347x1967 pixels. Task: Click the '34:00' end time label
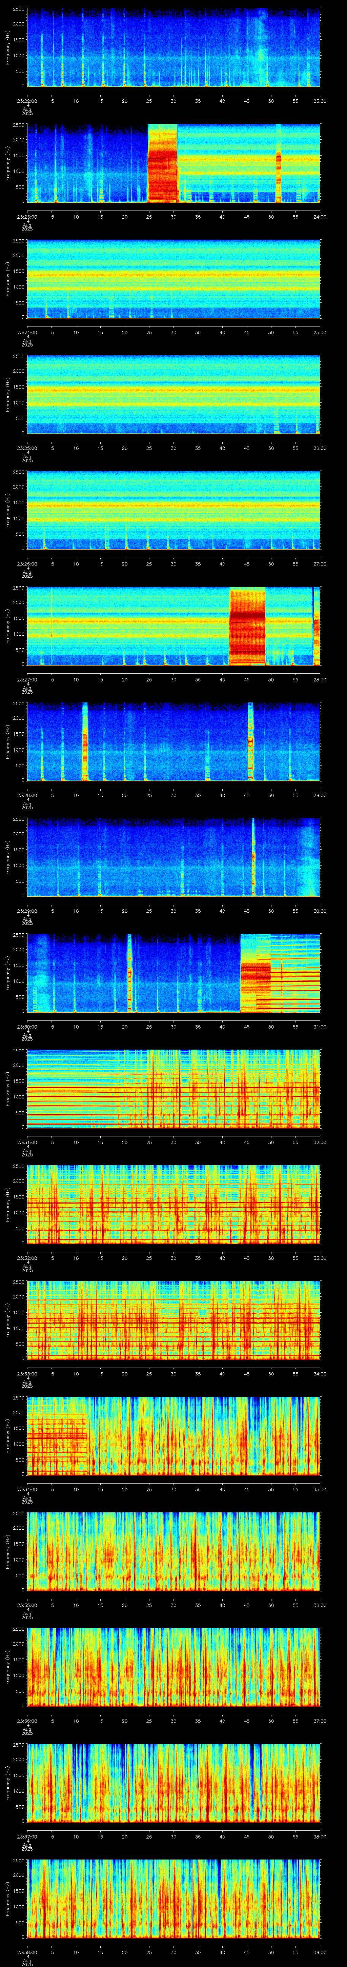tap(320, 1374)
